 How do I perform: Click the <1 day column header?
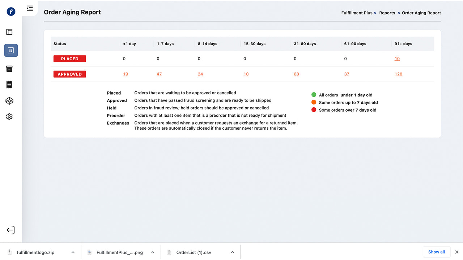[129, 44]
